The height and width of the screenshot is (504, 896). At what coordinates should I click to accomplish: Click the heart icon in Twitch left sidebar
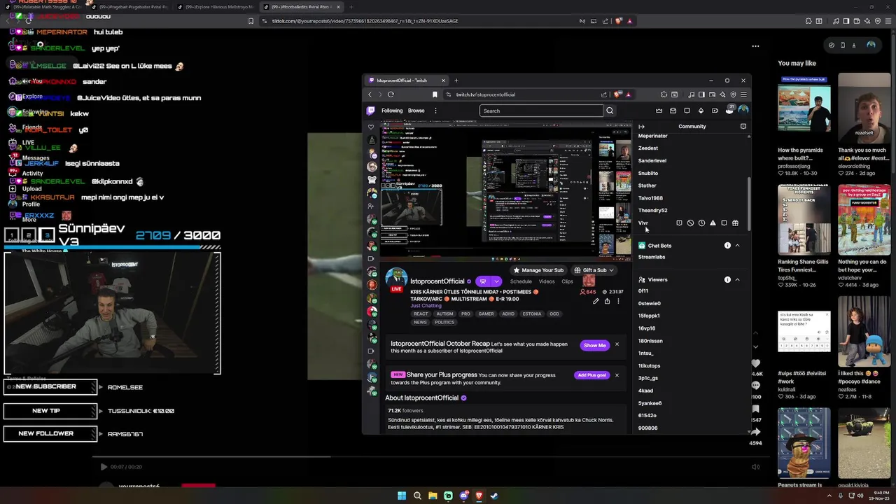pos(371,127)
